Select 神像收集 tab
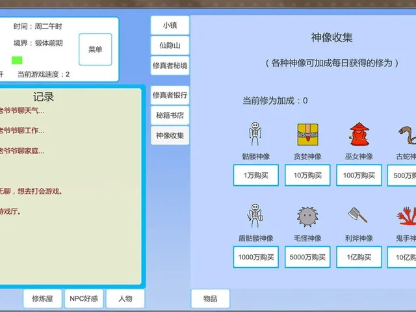Image resolution: width=416 pixels, height=312 pixels. click(170, 136)
